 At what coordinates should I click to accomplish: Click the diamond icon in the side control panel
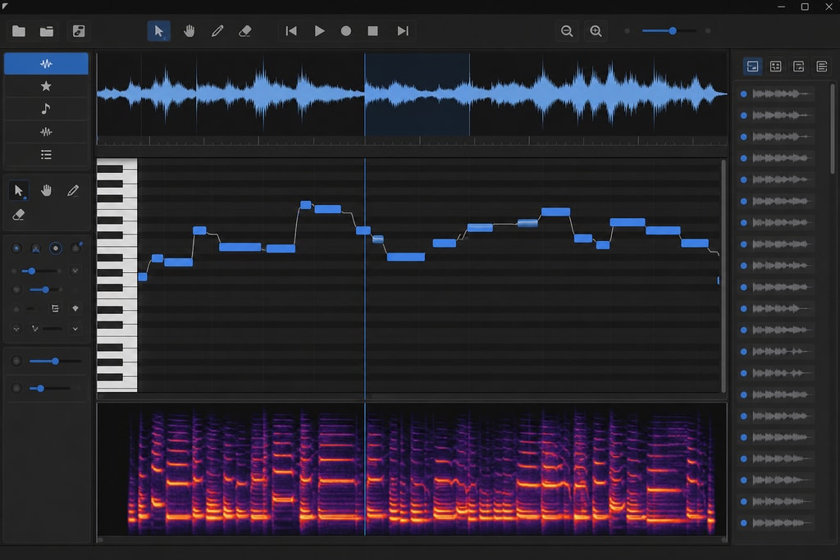click(75, 308)
